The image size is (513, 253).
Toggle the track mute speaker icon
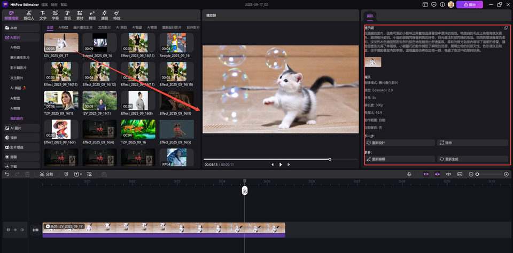22,230
